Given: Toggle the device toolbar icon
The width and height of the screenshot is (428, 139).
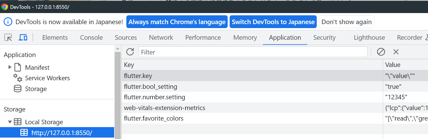Looking at the screenshot, I should (23, 37).
